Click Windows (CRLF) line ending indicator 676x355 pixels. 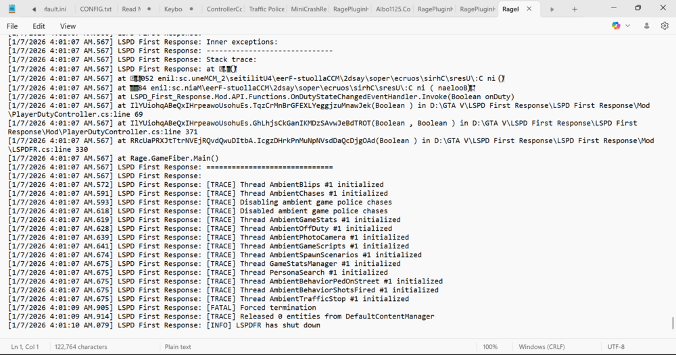(x=541, y=346)
